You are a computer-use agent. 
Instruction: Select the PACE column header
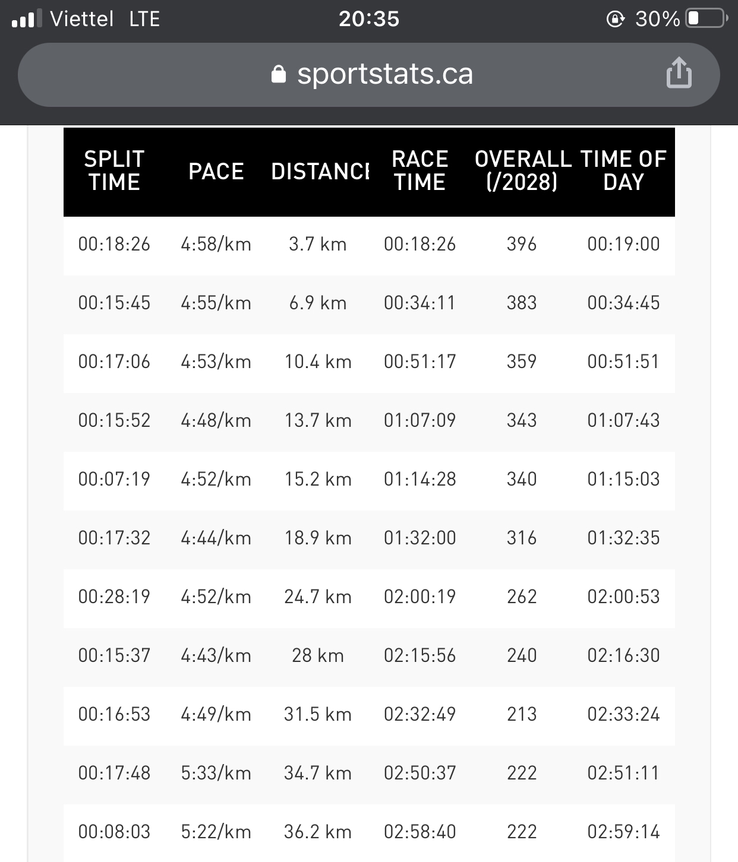(x=216, y=172)
